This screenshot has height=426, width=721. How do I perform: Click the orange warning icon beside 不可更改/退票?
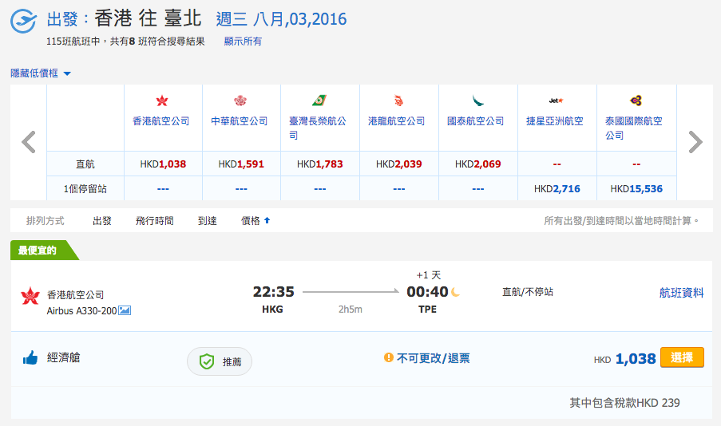pyautogui.click(x=389, y=357)
